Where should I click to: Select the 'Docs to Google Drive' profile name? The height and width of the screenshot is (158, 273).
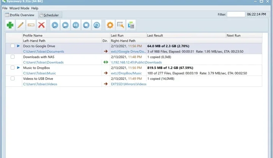coord(39,46)
